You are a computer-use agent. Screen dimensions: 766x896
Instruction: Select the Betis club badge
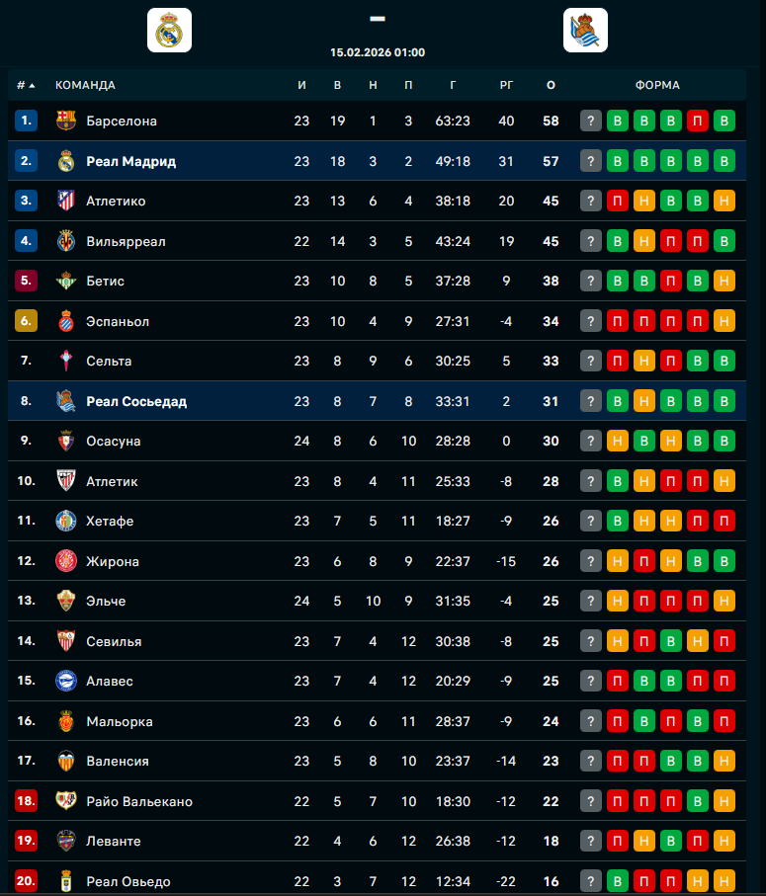pos(66,281)
